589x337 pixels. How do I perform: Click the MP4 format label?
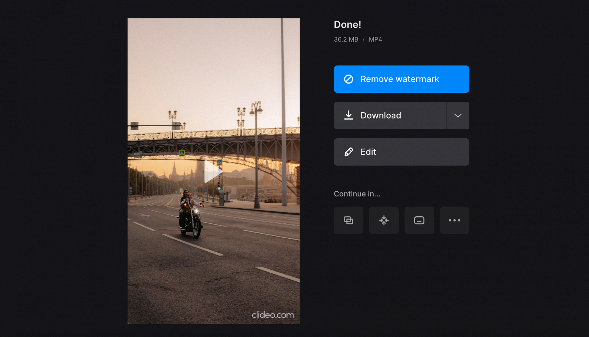coord(375,39)
